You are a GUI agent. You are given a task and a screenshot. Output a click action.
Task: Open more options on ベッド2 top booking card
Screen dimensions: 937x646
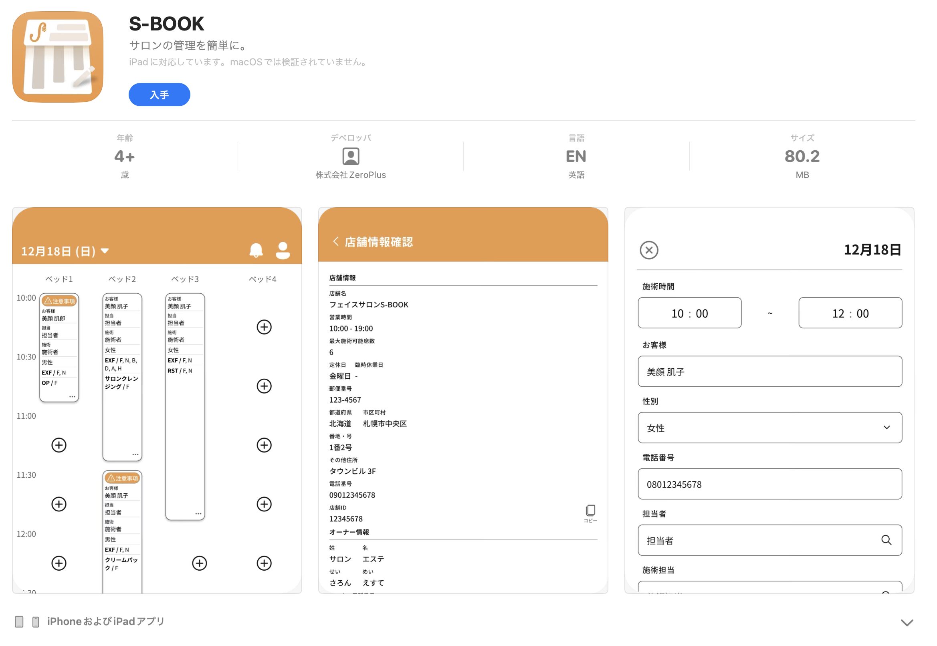[135, 455]
